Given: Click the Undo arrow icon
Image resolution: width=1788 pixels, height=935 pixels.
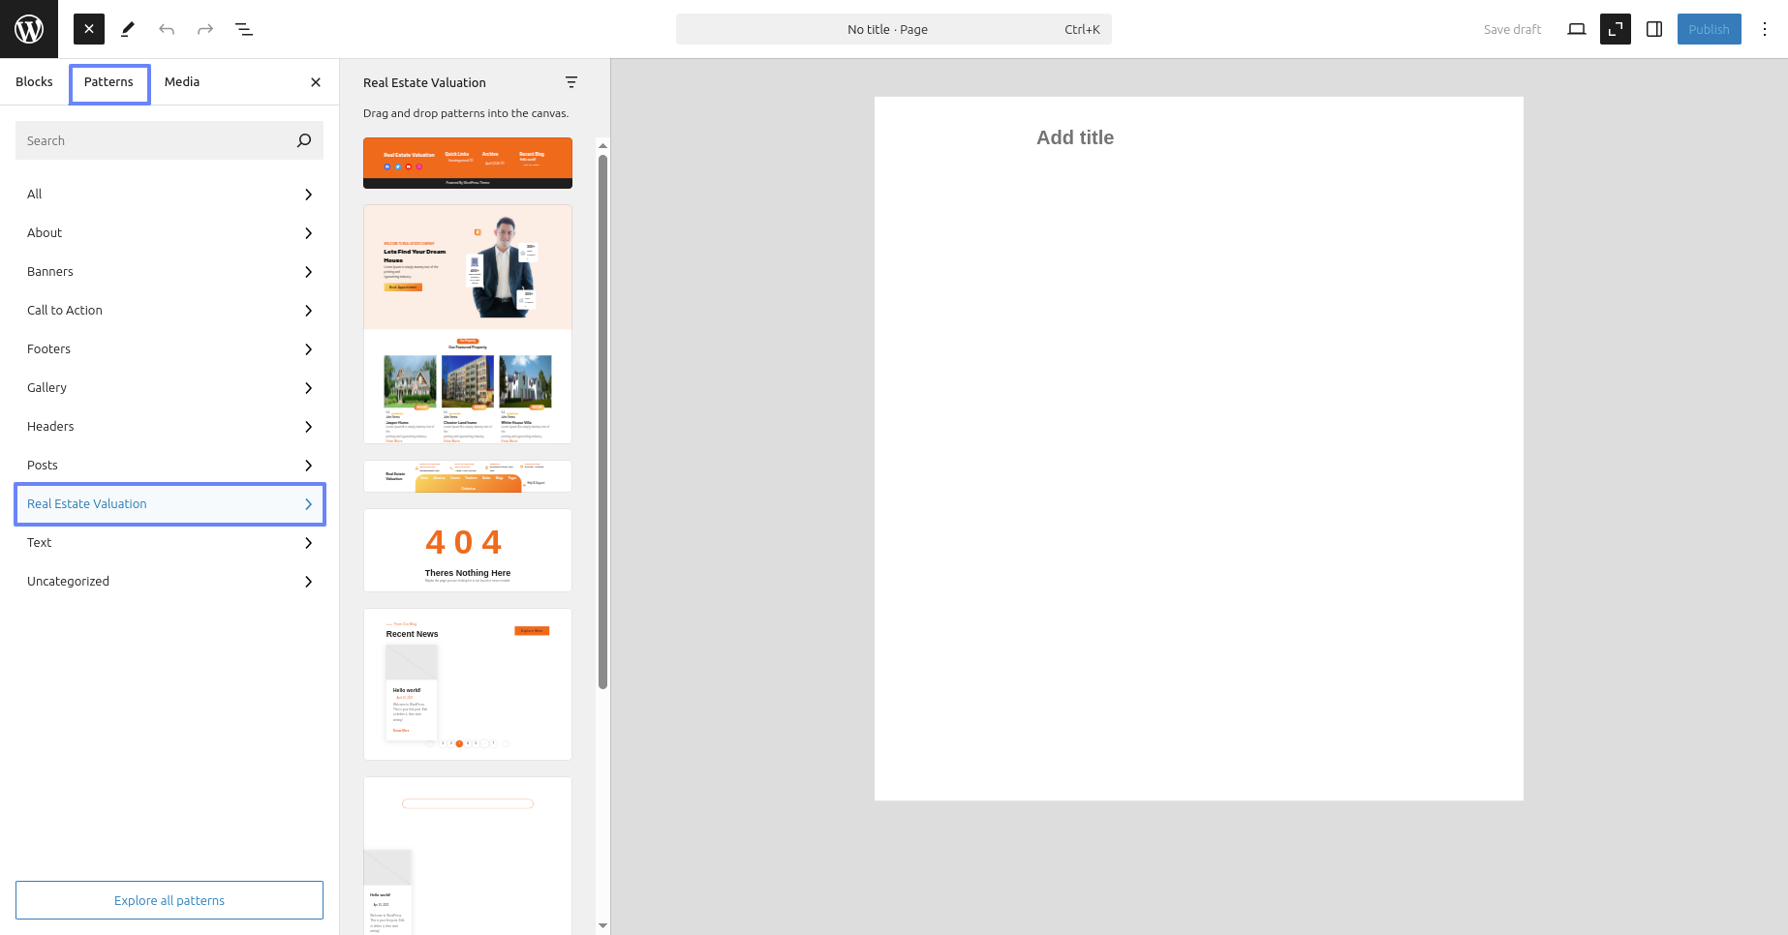Looking at the screenshot, I should pos(167,29).
